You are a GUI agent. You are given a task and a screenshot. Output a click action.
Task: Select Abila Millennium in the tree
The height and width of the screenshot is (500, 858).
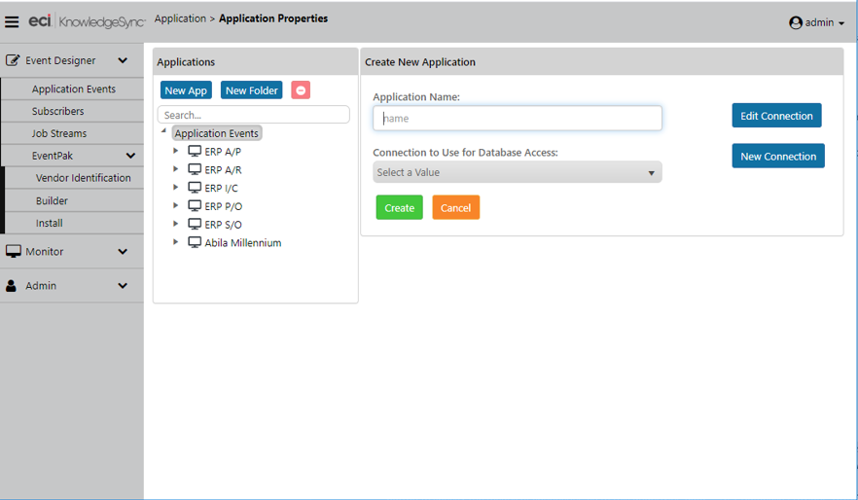pos(243,243)
